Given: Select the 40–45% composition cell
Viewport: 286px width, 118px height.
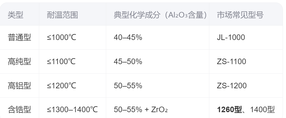Looking at the screenshot, I should [128, 37].
